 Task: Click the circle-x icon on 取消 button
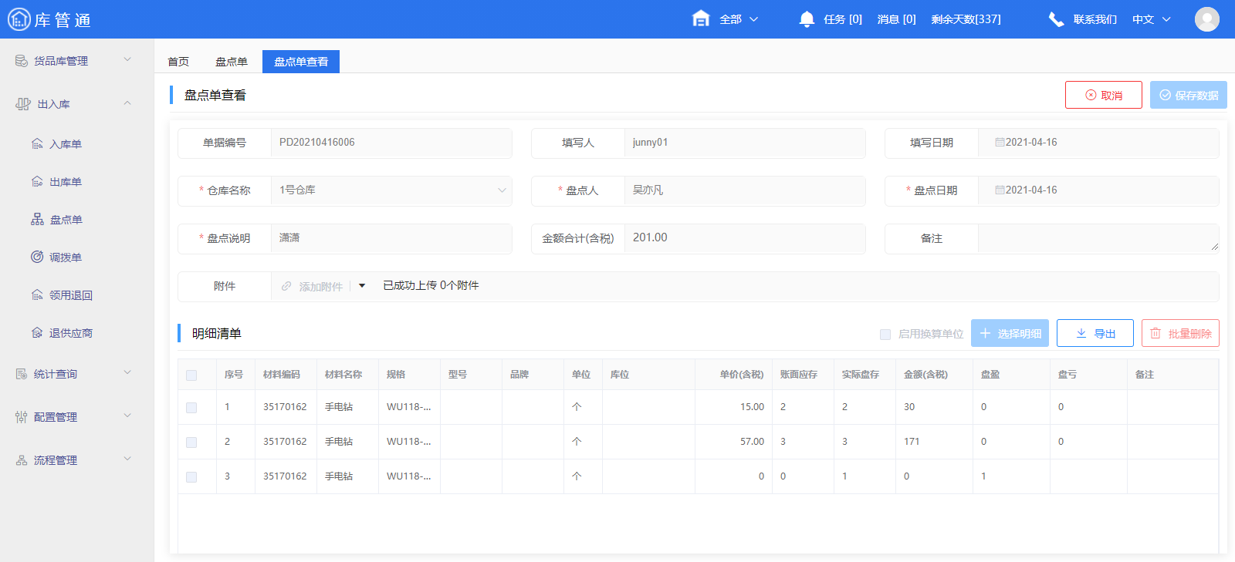click(x=1091, y=96)
